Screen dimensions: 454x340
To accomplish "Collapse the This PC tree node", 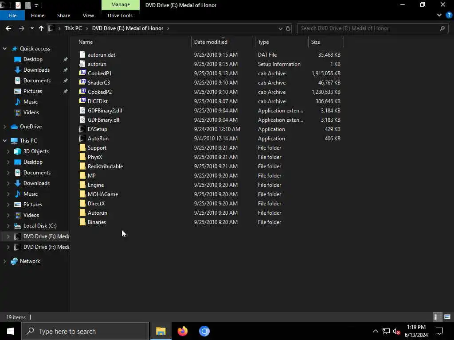I will (x=4, y=140).
